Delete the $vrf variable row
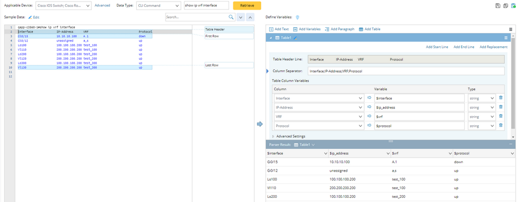 pyautogui.click(x=501, y=116)
